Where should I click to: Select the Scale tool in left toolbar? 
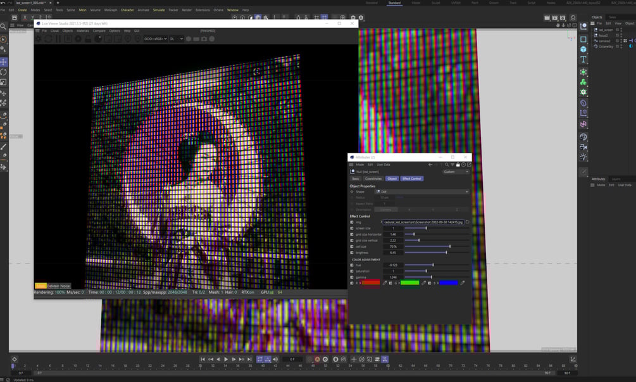4,82
